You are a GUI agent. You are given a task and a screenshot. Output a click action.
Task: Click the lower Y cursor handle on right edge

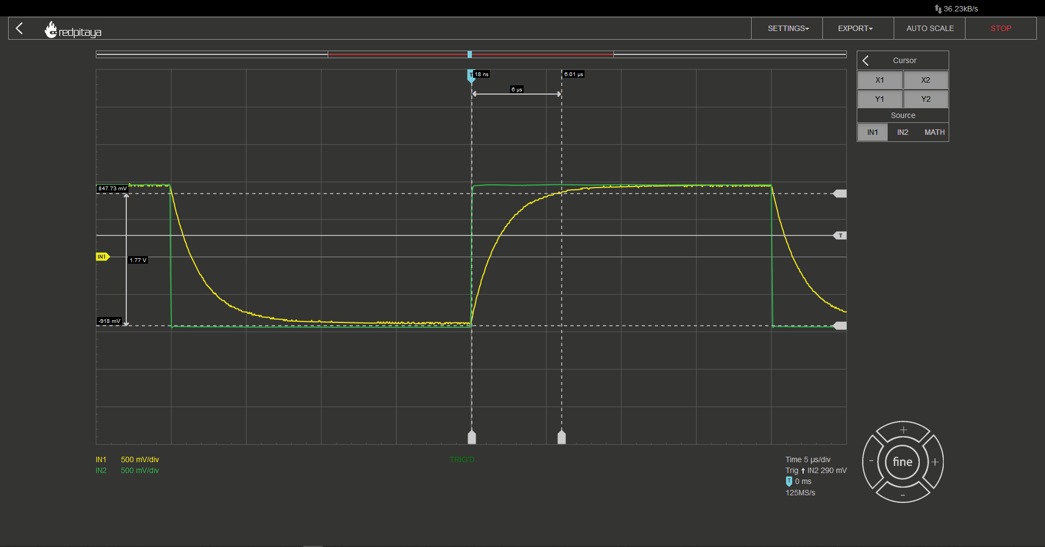(840, 326)
